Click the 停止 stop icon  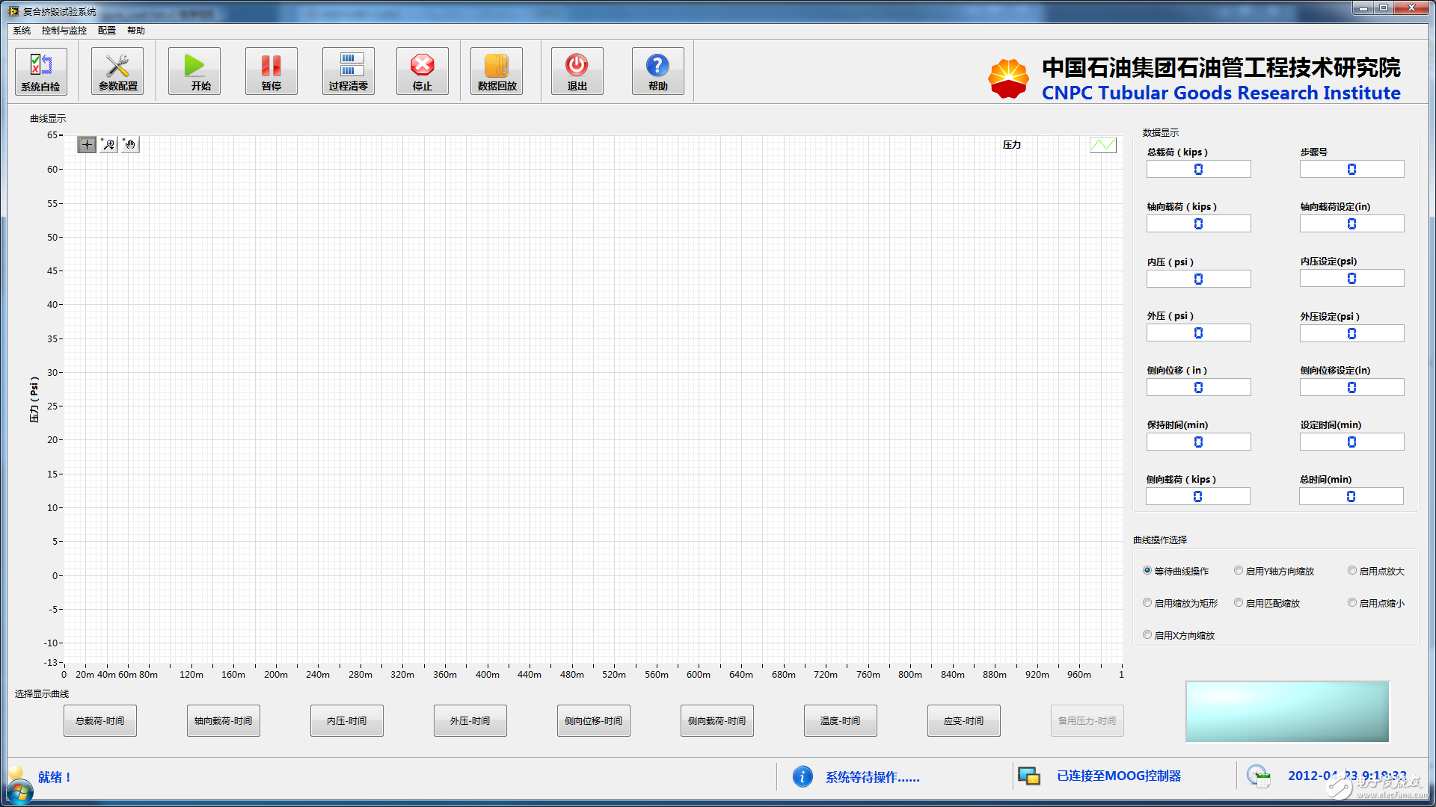click(x=422, y=71)
